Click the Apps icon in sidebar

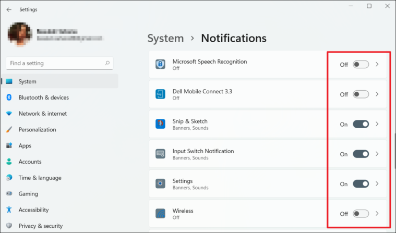9,145
